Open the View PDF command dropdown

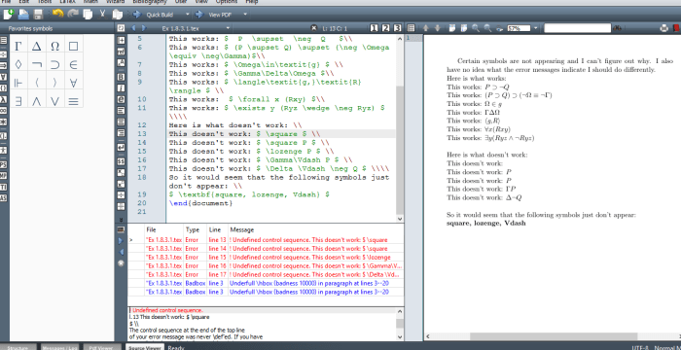(x=245, y=15)
